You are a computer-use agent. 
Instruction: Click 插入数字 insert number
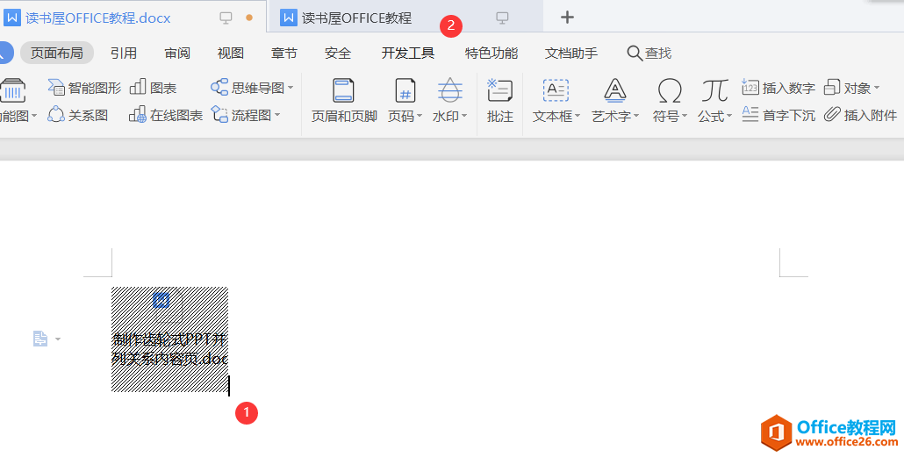point(778,88)
